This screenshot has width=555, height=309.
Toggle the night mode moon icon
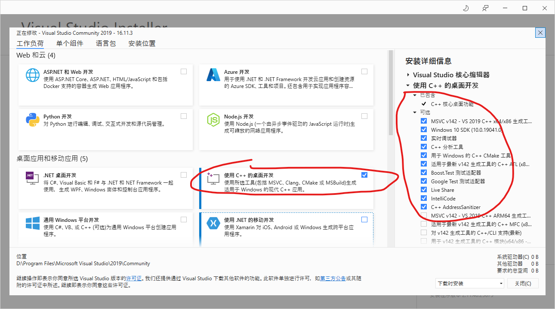pyautogui.click(x=466, y=8)
